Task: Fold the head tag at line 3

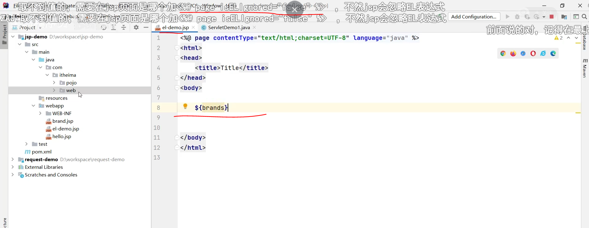Action: pyautogui.click(x=177, y=58)
